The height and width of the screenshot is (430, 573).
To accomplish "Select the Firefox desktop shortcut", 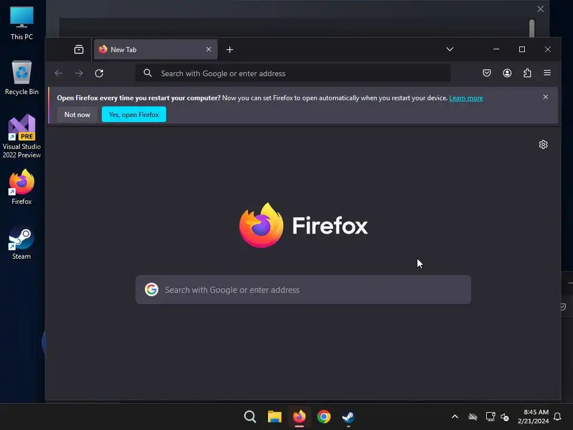I will coord(22,187).
